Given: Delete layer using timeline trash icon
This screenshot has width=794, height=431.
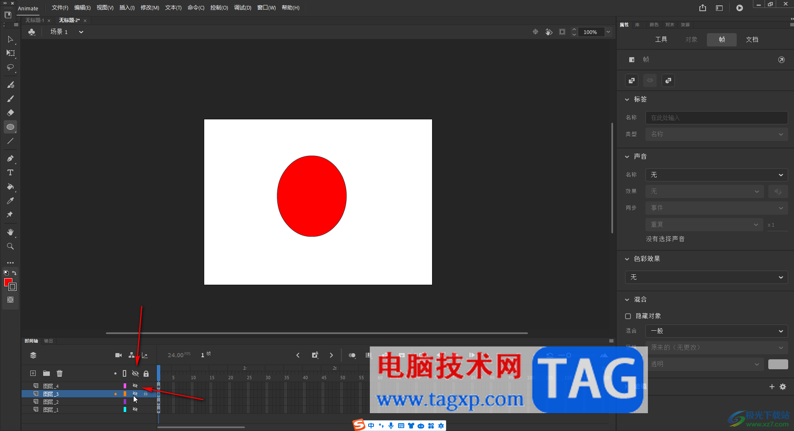Looking at the screenshot, I should (59, 373).
